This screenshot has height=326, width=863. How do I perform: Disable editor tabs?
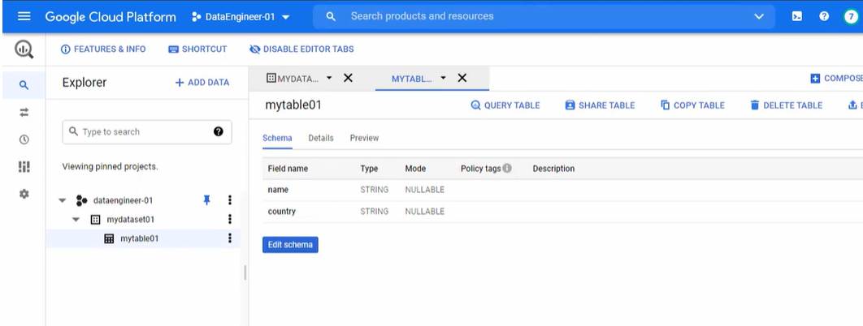301,49
